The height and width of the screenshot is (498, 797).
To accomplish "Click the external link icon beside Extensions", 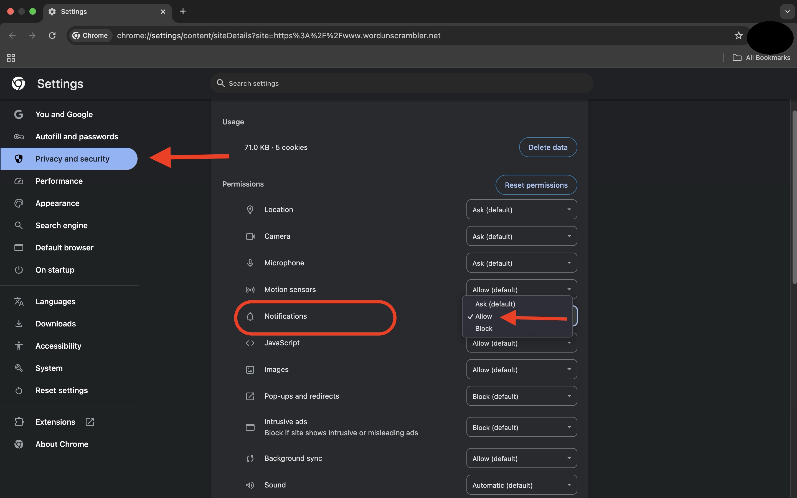I will (x=90, y=422).
